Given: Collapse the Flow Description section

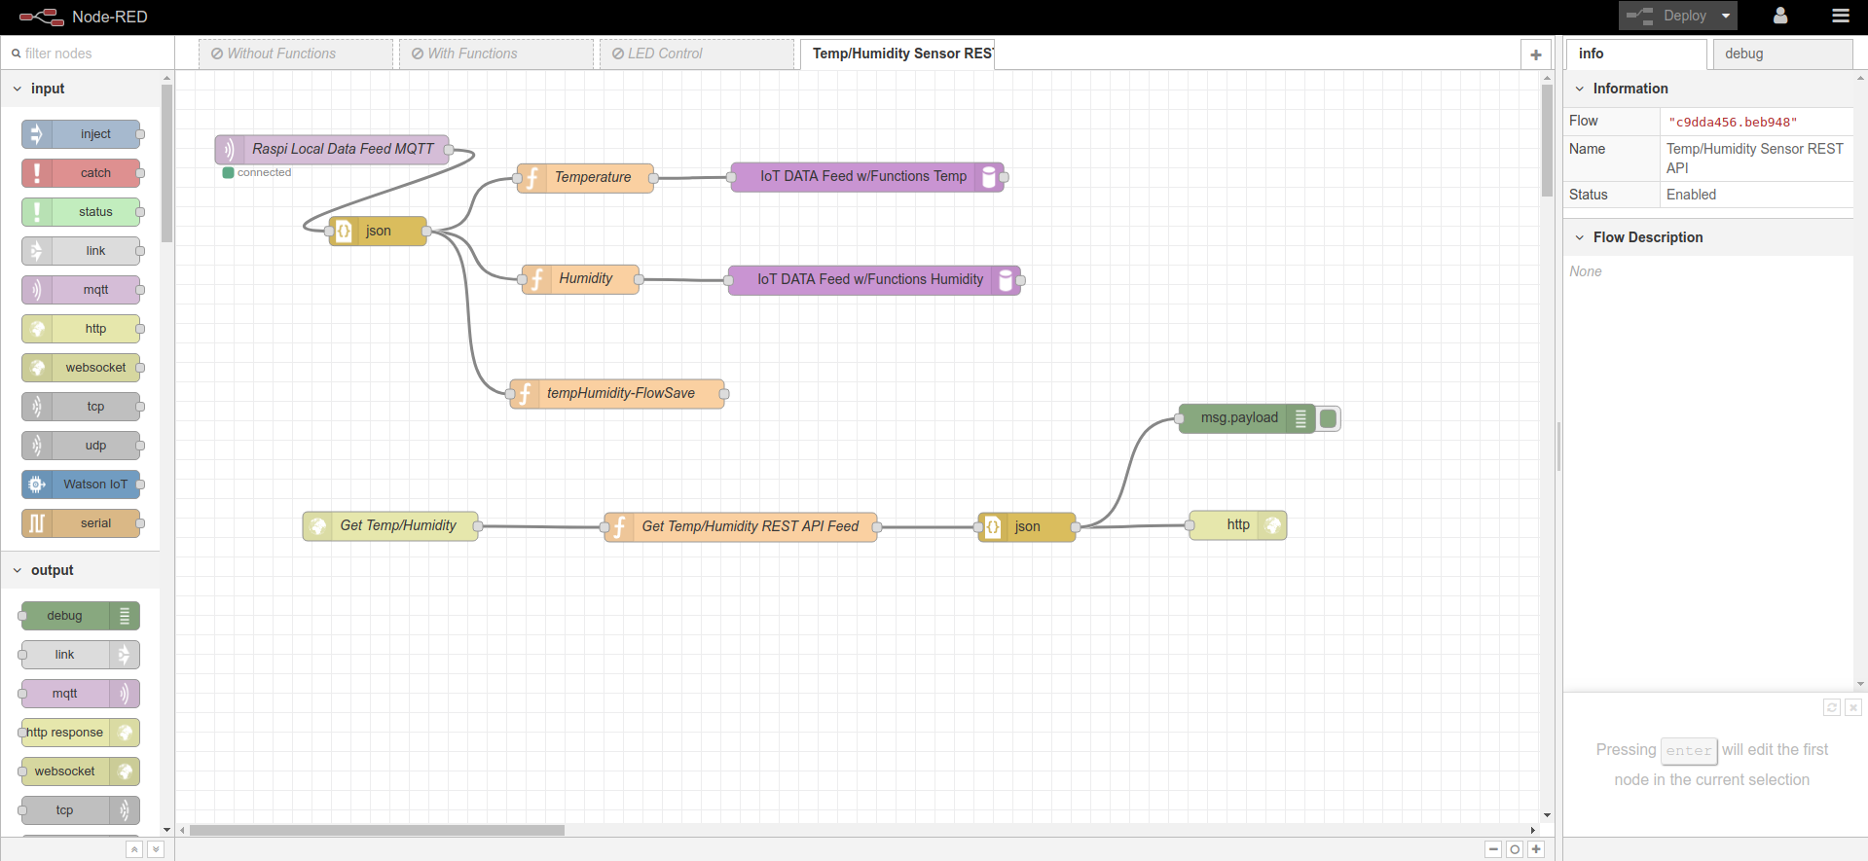Looking at the screenshot, I should [x=1580, y=237].
